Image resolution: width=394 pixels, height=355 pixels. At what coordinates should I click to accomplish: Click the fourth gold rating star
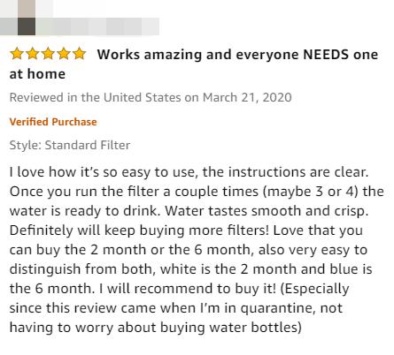[x=64, y=54]
